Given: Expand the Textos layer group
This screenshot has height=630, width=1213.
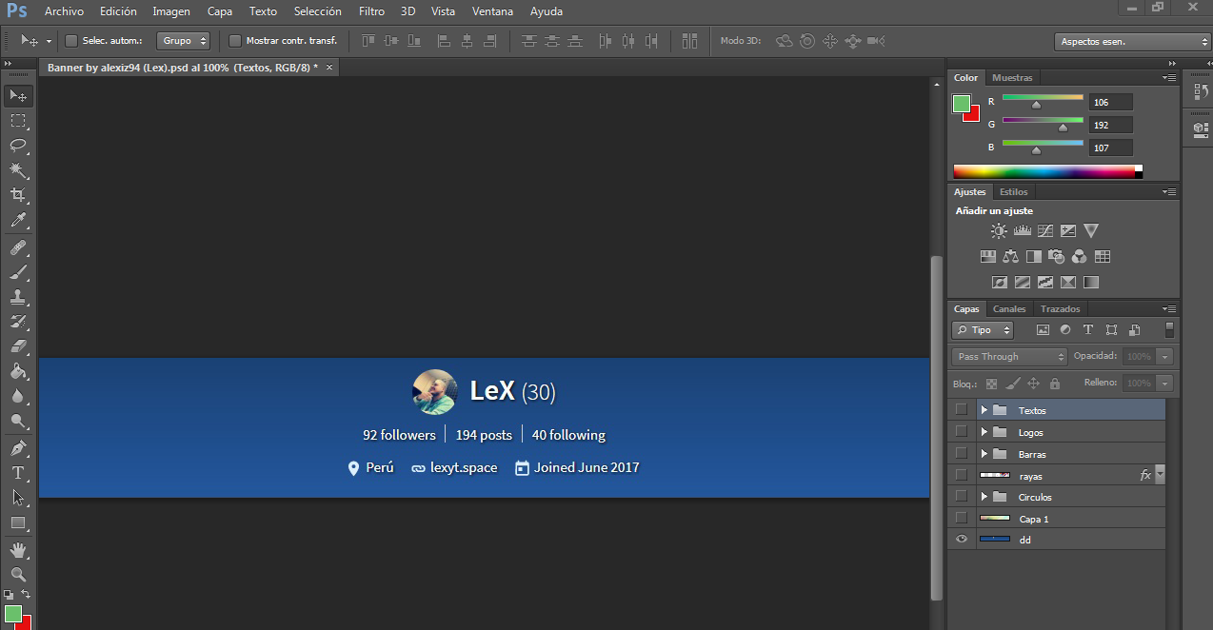Looking at the screenshot, I should pyautogui.click(x=984, y=410).
